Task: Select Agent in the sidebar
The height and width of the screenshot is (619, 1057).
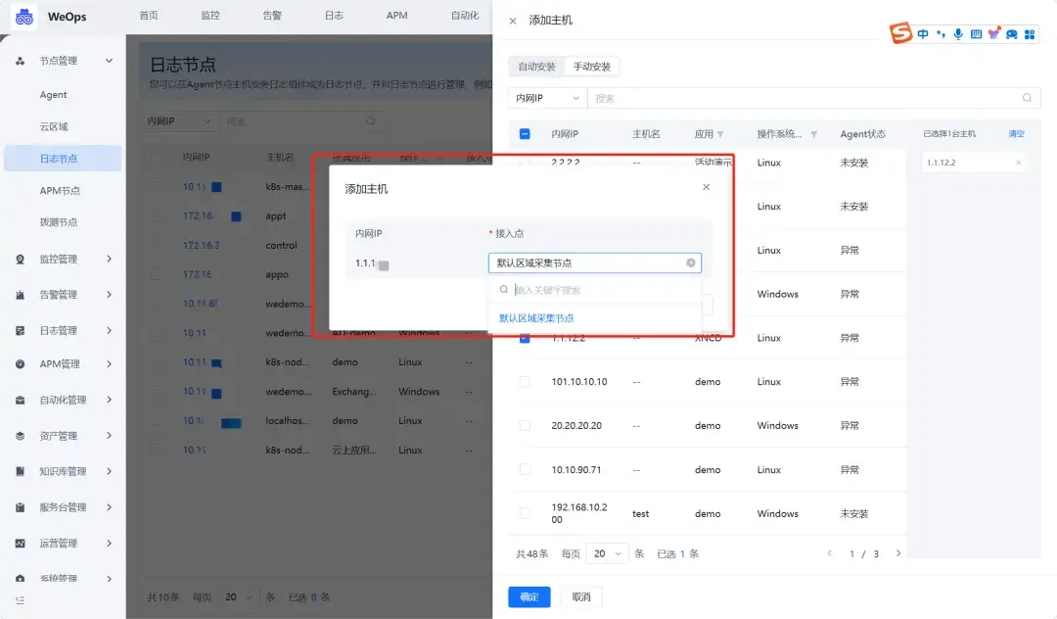Action: tap(53, 95)
